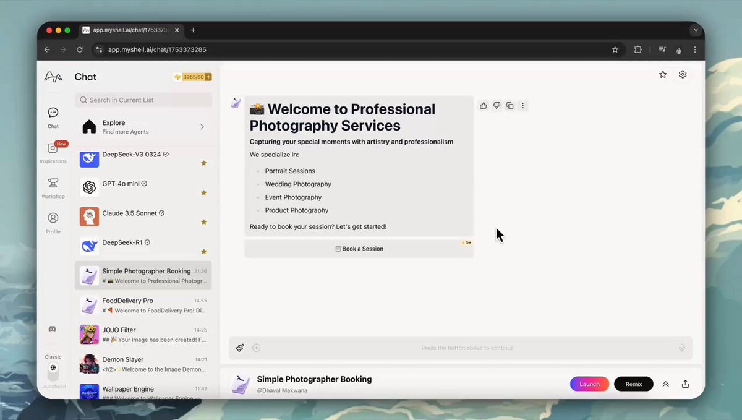742x420 pixels.
Task: Open browser extensions puzzle icon
Action: [638, 49]
